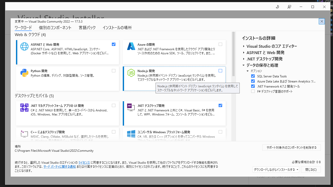
Task: Open the ダウンロードしながらインストールする dropdown
Action: [276, 169]
